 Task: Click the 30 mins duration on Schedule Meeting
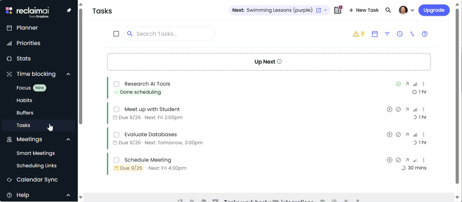pyautogui.click(x=414, y=168)
